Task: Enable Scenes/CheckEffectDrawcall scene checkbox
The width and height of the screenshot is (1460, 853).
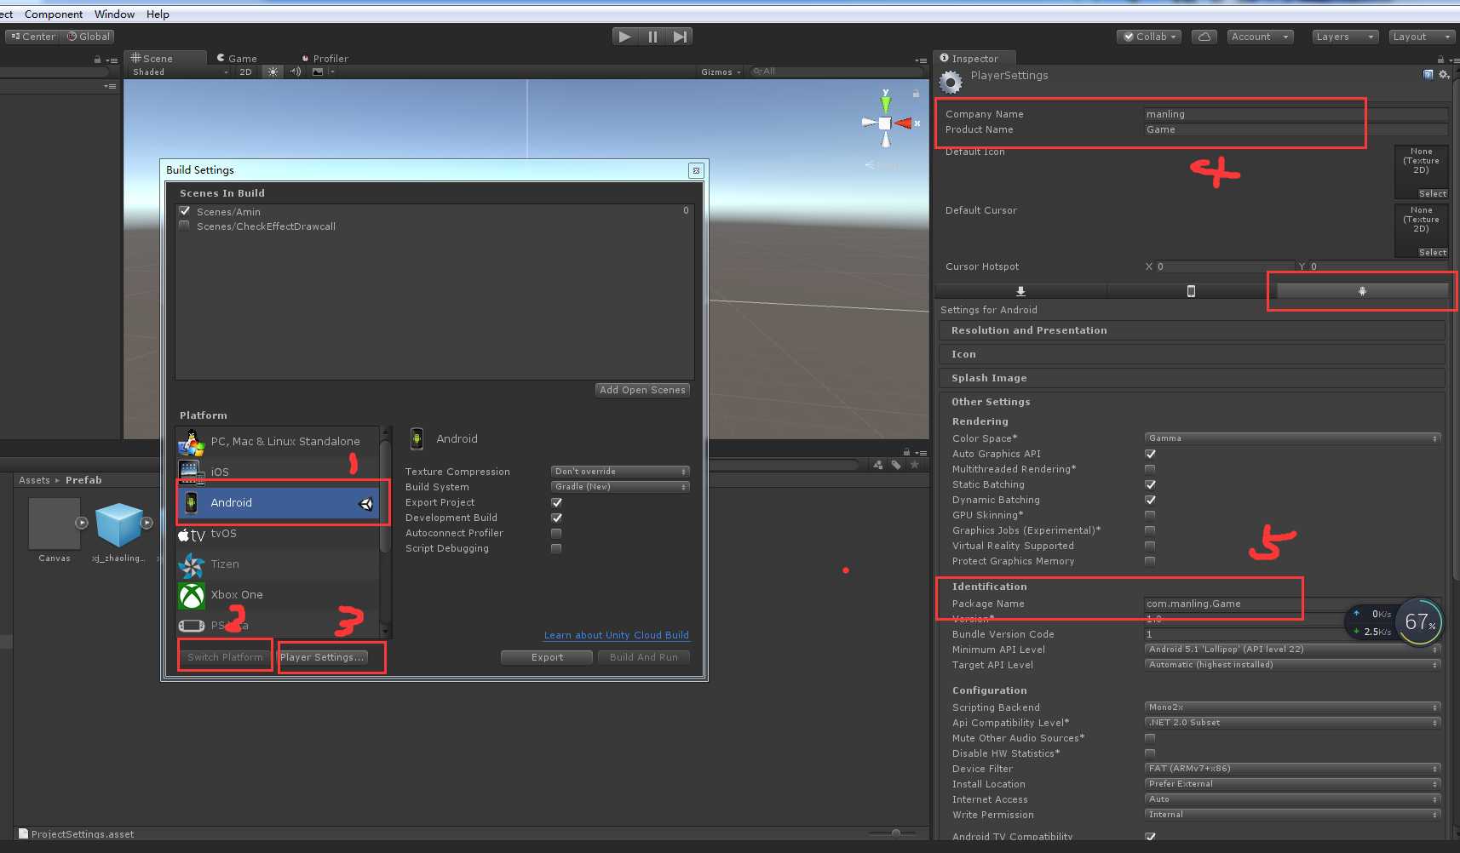Action: click(x=185, y=226)
